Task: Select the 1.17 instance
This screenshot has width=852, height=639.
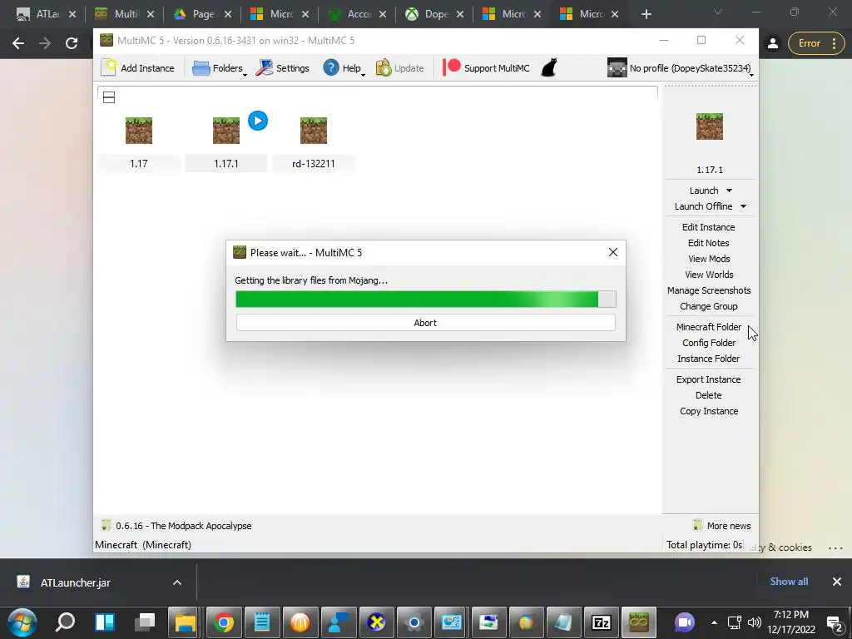Action: [x=139, y=143]
